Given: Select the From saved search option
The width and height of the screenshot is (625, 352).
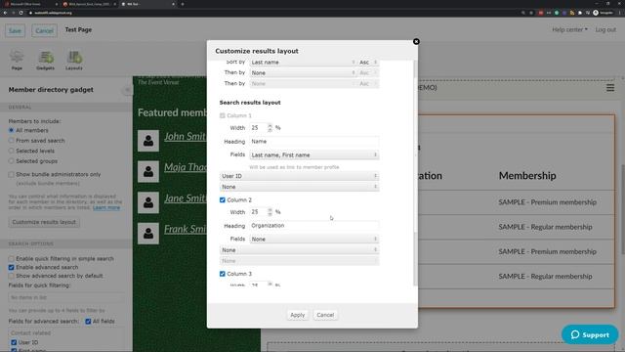Looking at the screenshot, I should click(11, 141).
